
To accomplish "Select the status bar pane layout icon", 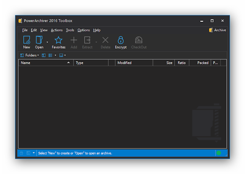I will (28, 153).
